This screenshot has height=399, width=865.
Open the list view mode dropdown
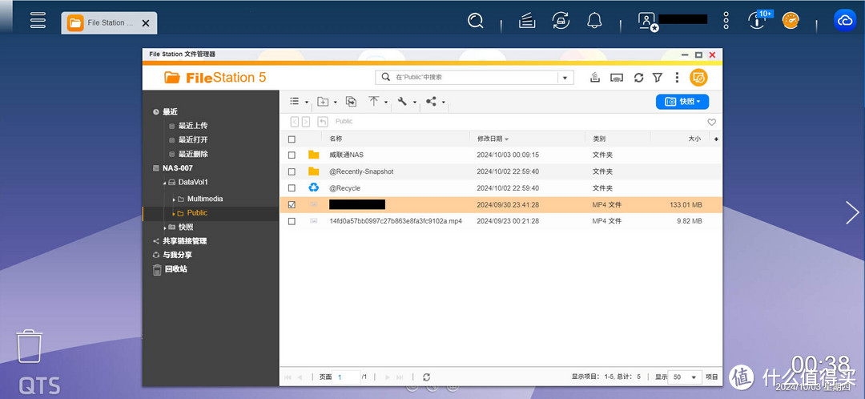coord(299,102)
